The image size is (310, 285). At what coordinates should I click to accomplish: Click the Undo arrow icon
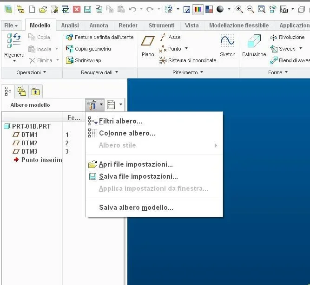click(x=132, y=9)
